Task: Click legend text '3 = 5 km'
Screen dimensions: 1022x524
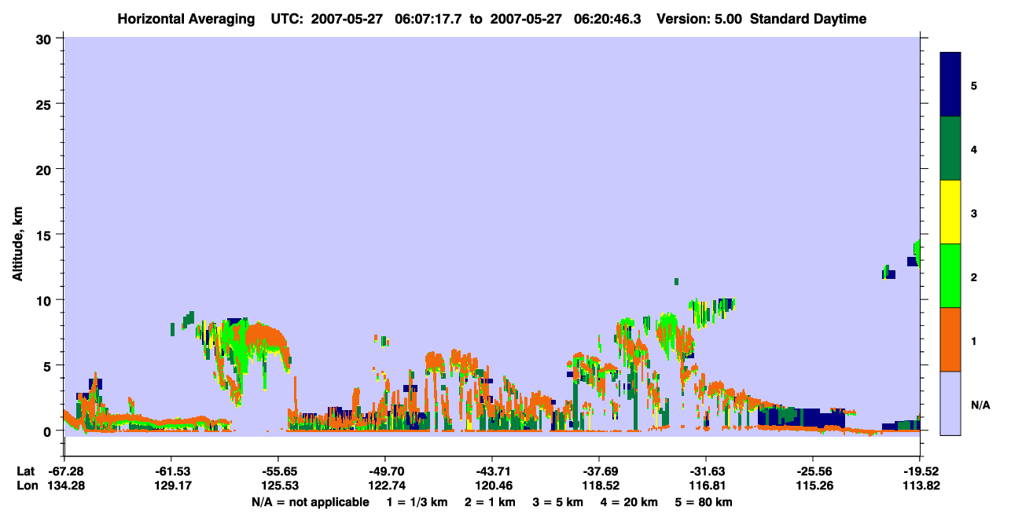Action: (558, 502)
